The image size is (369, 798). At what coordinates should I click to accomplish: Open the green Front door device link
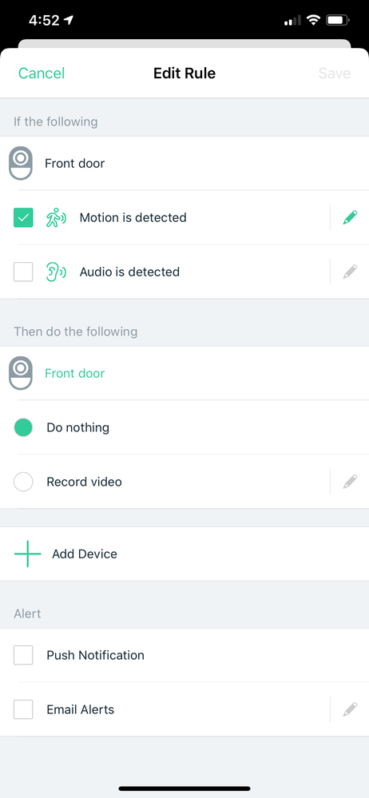point(75,373)
